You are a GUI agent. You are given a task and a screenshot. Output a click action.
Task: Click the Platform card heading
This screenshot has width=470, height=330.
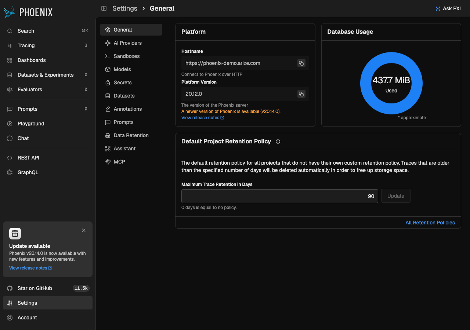click(194, 32)
